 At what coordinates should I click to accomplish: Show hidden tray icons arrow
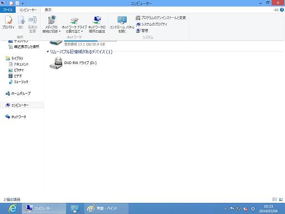[x=225, y=208]
